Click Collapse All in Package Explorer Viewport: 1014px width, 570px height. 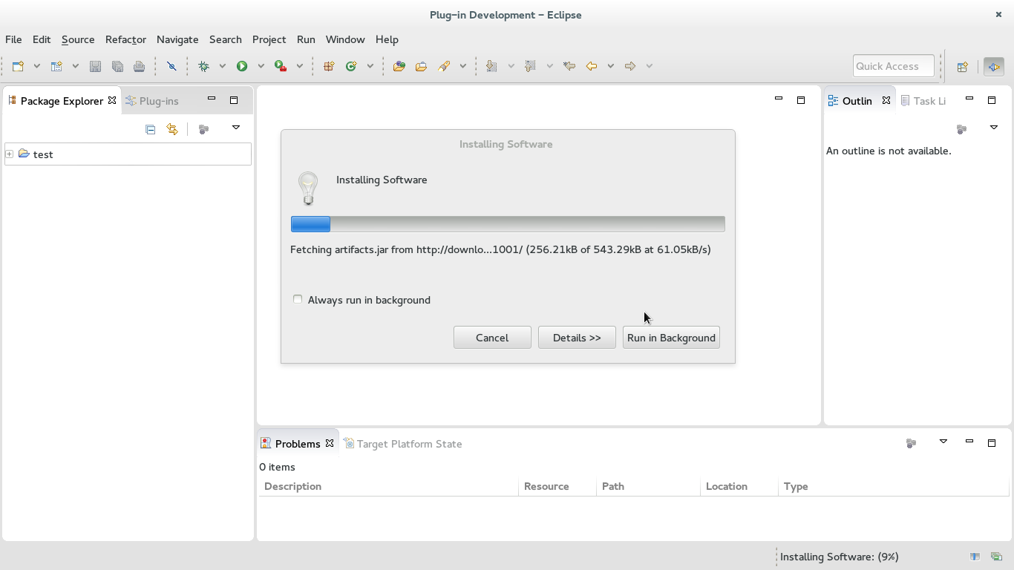pyautogui.click(x=150, y=129)
